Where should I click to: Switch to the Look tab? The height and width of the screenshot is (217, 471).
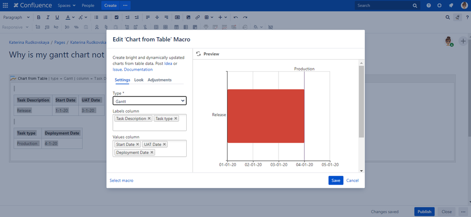click(x=139, y=80)
